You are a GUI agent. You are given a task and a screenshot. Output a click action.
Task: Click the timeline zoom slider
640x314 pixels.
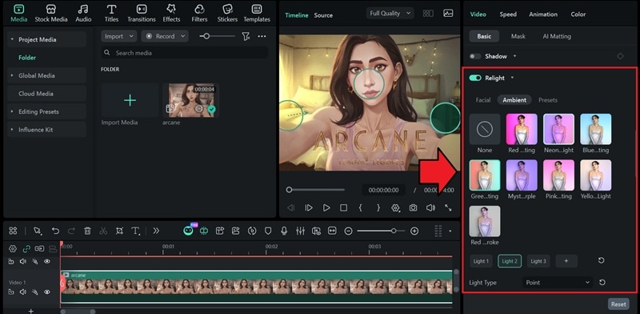click(381, 231)
